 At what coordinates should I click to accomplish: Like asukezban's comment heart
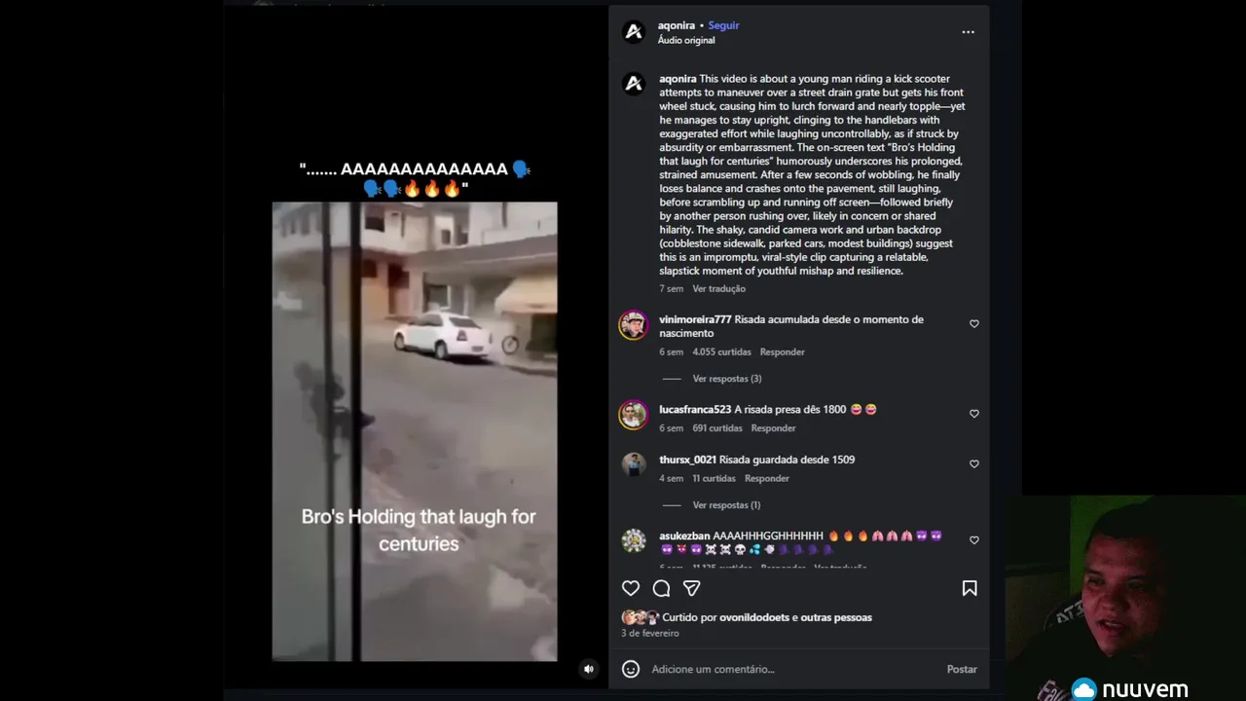(x=973, y=539)
